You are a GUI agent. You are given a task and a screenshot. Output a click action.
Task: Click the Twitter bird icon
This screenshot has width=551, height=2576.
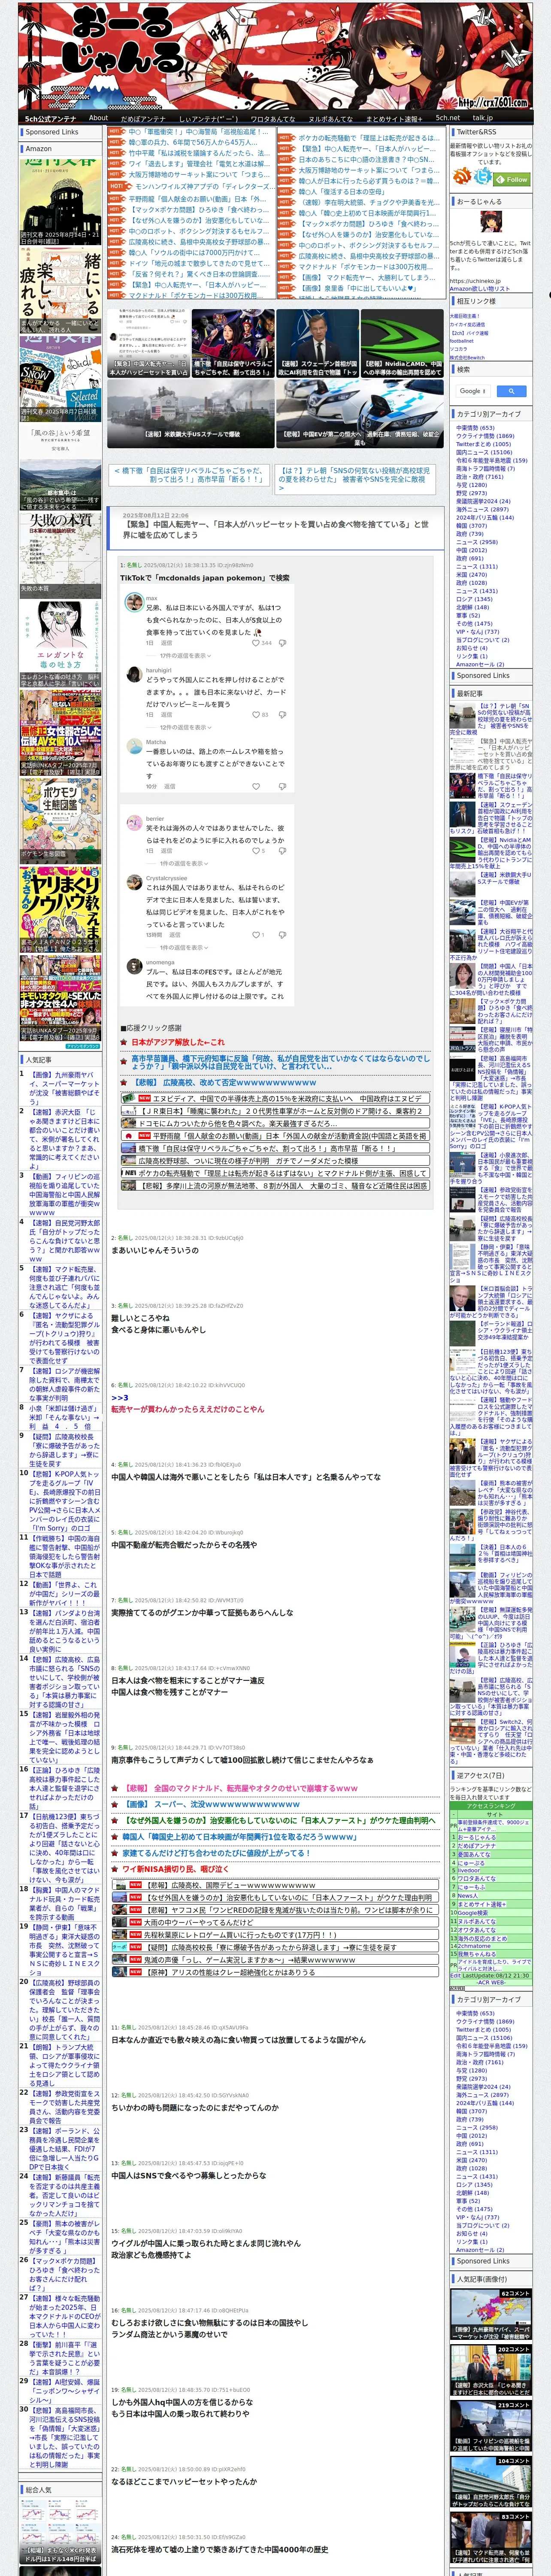pyautogui.click(x=483, y=177)
